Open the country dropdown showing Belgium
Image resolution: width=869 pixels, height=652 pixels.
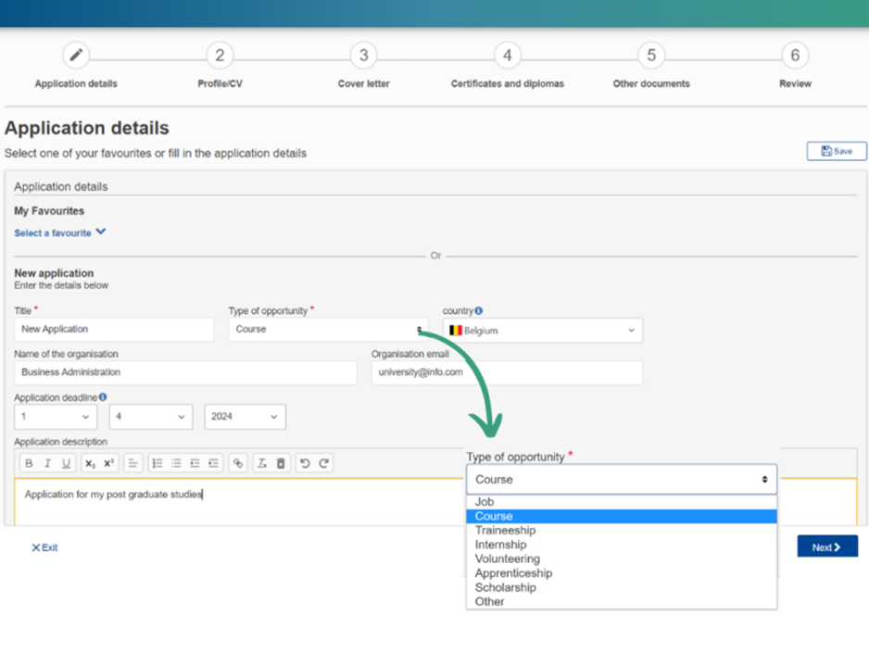tap(543, 330)
